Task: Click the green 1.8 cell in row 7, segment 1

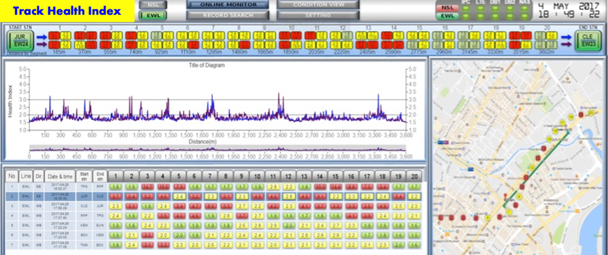Action: [x=116, y=244]
